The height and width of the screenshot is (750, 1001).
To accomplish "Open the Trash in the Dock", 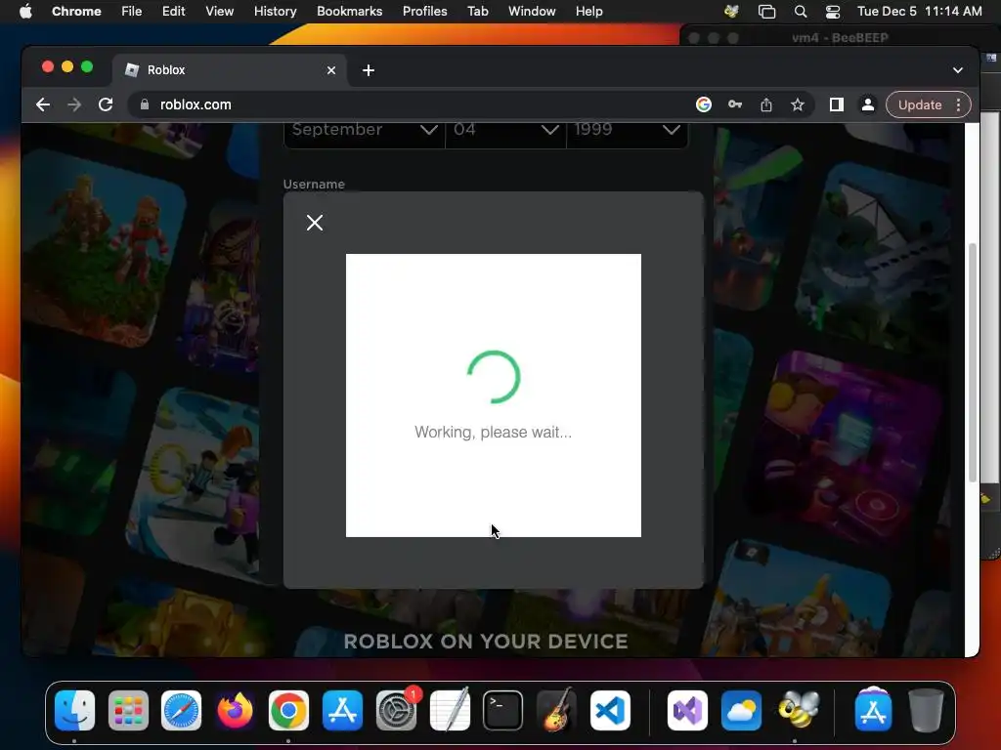I will click(926, 710).
